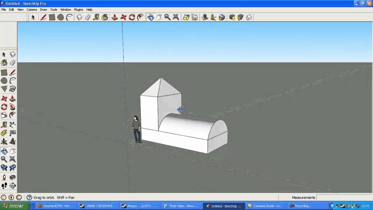Image resolution: width=373 pixels, height=210 pixels.
Task: Open the Draw menu
Action: pyautogui.click(x=43, y=10)
